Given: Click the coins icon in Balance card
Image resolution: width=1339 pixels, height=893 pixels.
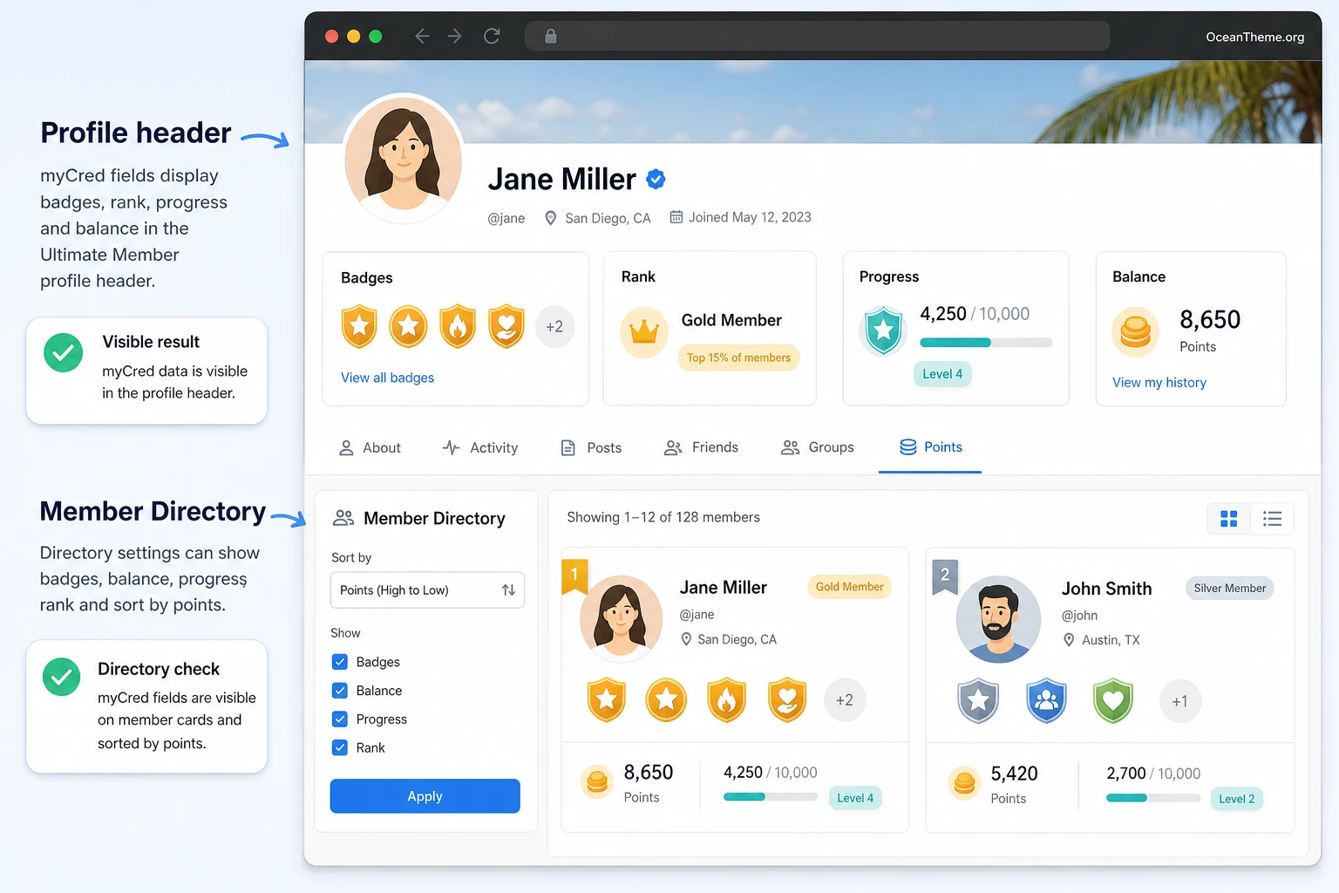Looking at the screenshot, I should 1135,332.
